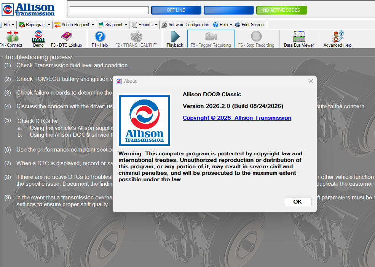Image resolution: width=375 pixels, height=267 pixels.
Task: Open F3 - DTC Lookup book icon
Action: tap(67, 36)
